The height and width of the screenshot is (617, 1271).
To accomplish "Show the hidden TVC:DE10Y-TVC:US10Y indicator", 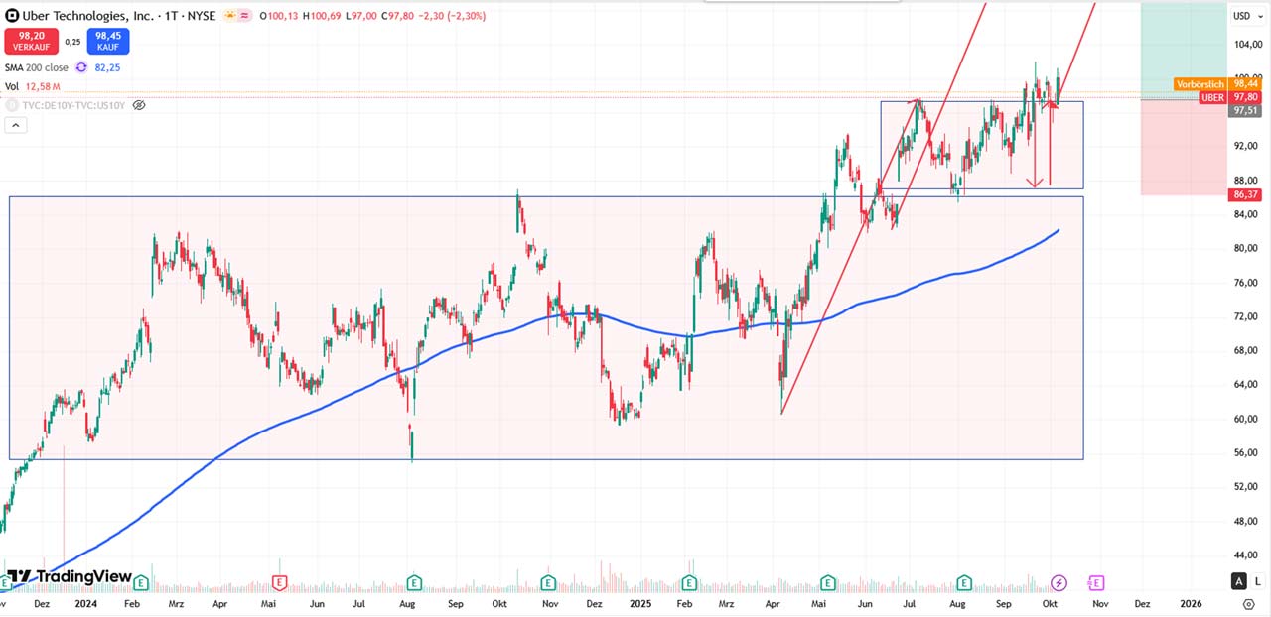I will point(139,105).
